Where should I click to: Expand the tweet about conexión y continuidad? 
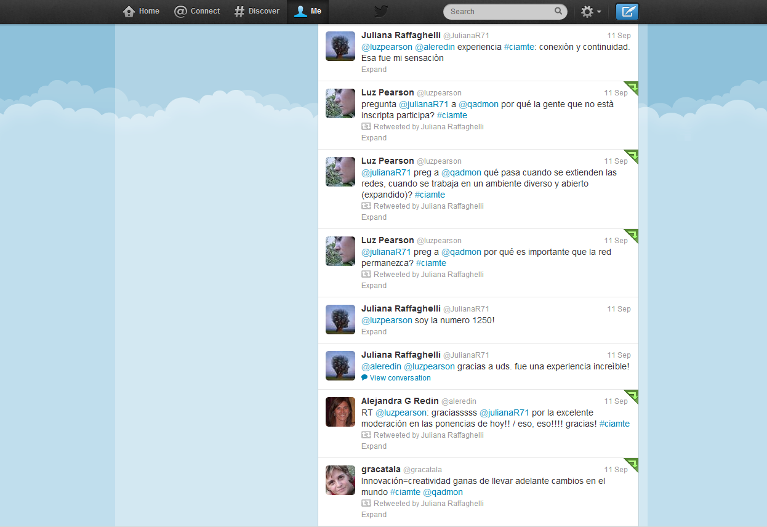coord(374,70)
